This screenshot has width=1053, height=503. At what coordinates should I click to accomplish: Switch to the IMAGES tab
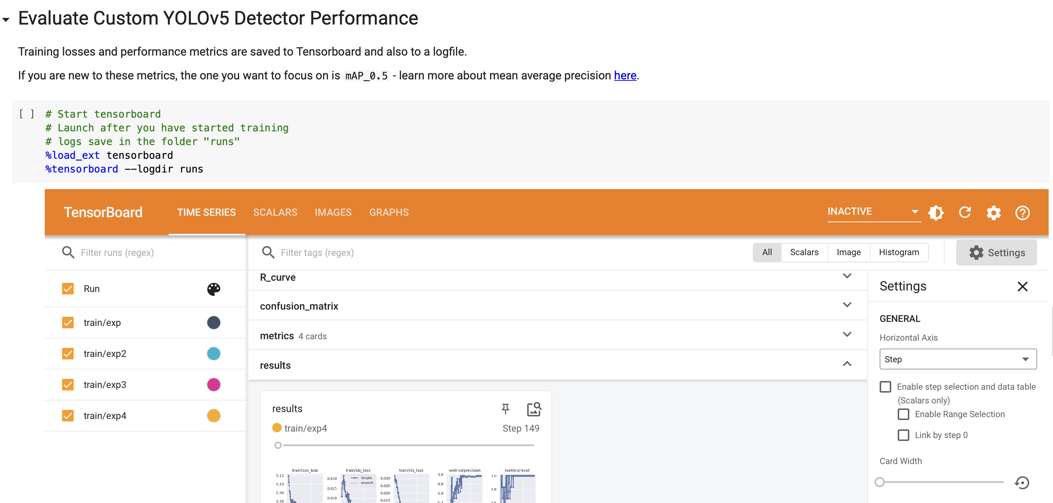point(333,213)
